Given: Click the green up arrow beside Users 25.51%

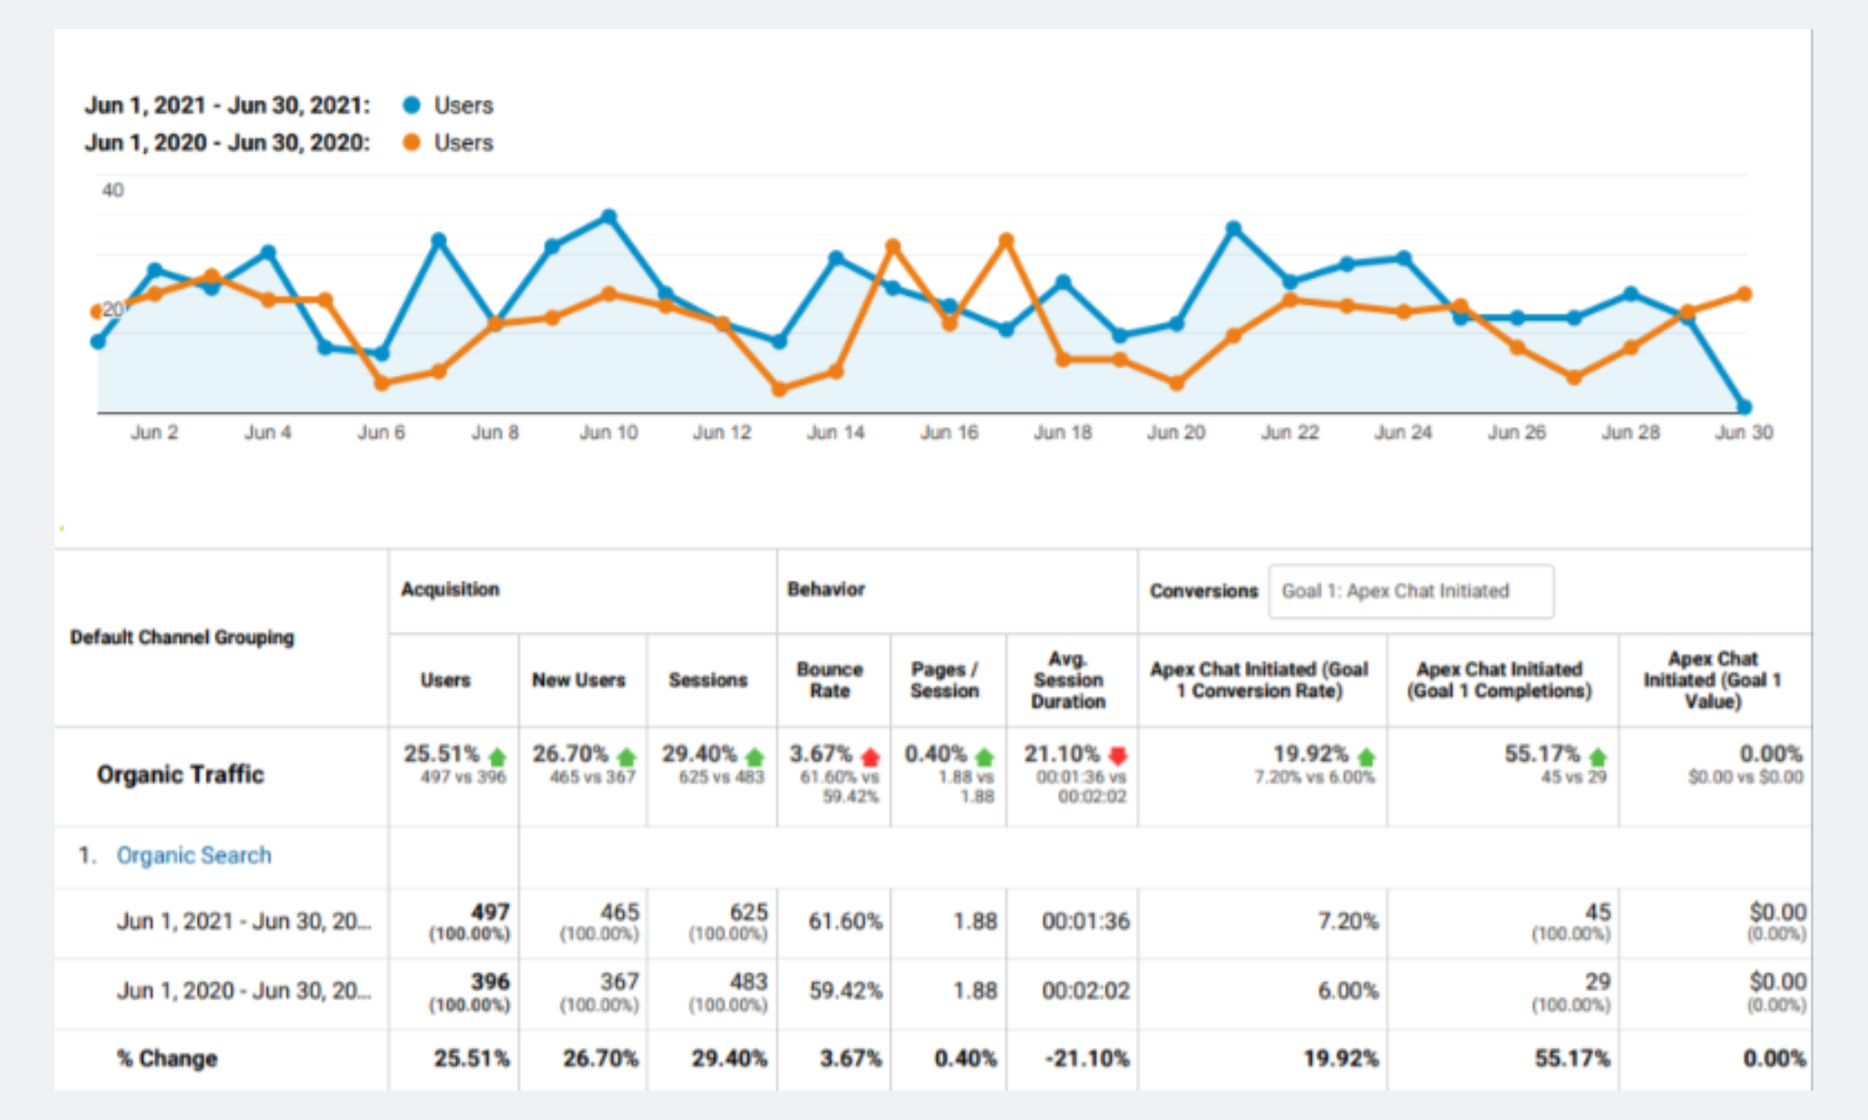Looking at the screenshot, I should pyautogui.click(x=497, y=757).
